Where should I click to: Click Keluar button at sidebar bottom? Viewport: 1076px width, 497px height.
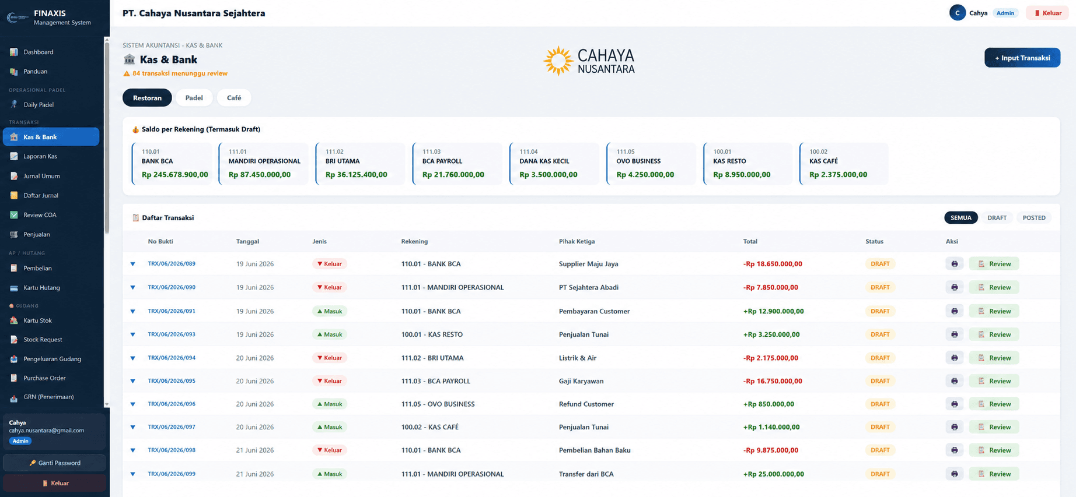(x=55, y=483)
